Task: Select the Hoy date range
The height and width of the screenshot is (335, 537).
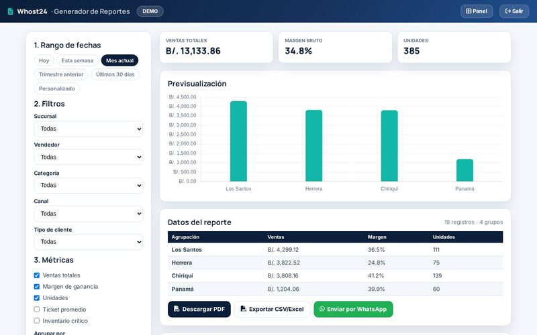Action: (x=44, y=60)
